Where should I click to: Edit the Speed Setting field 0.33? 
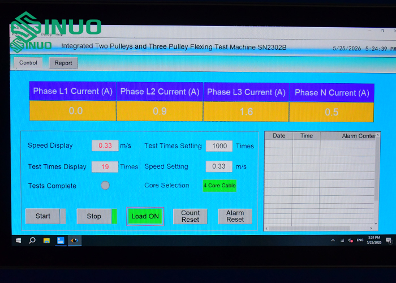click(x=219, y=166)
